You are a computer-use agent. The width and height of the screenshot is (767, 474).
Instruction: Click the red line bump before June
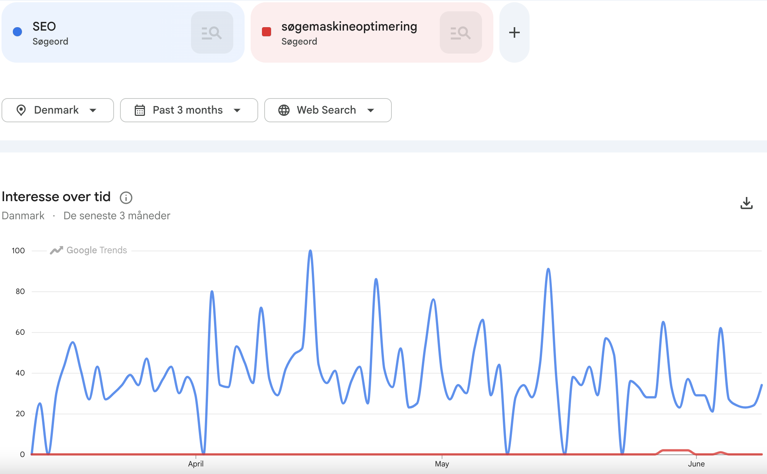(676, 451)
